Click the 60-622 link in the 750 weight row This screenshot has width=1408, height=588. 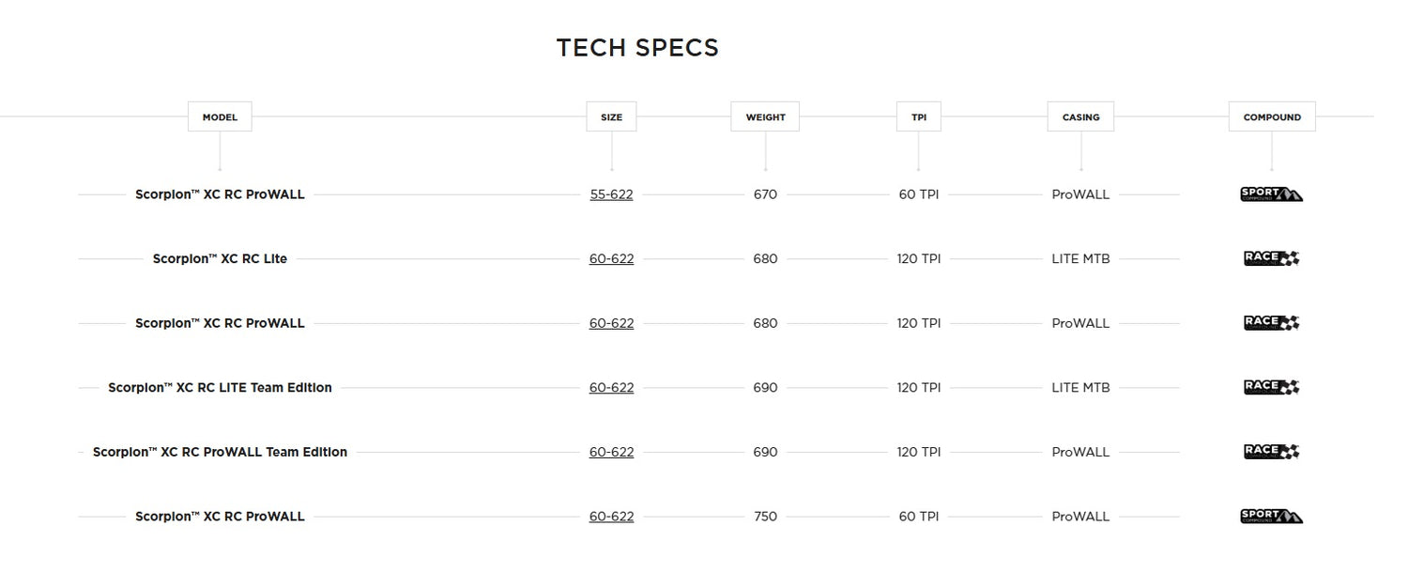coord(611,516)
